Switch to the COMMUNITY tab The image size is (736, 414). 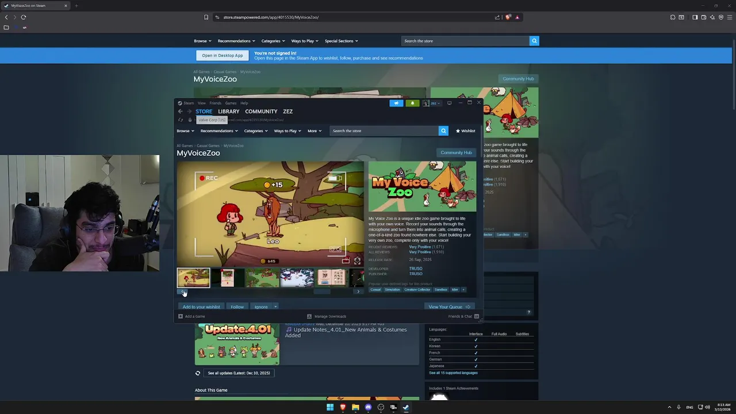261,112
